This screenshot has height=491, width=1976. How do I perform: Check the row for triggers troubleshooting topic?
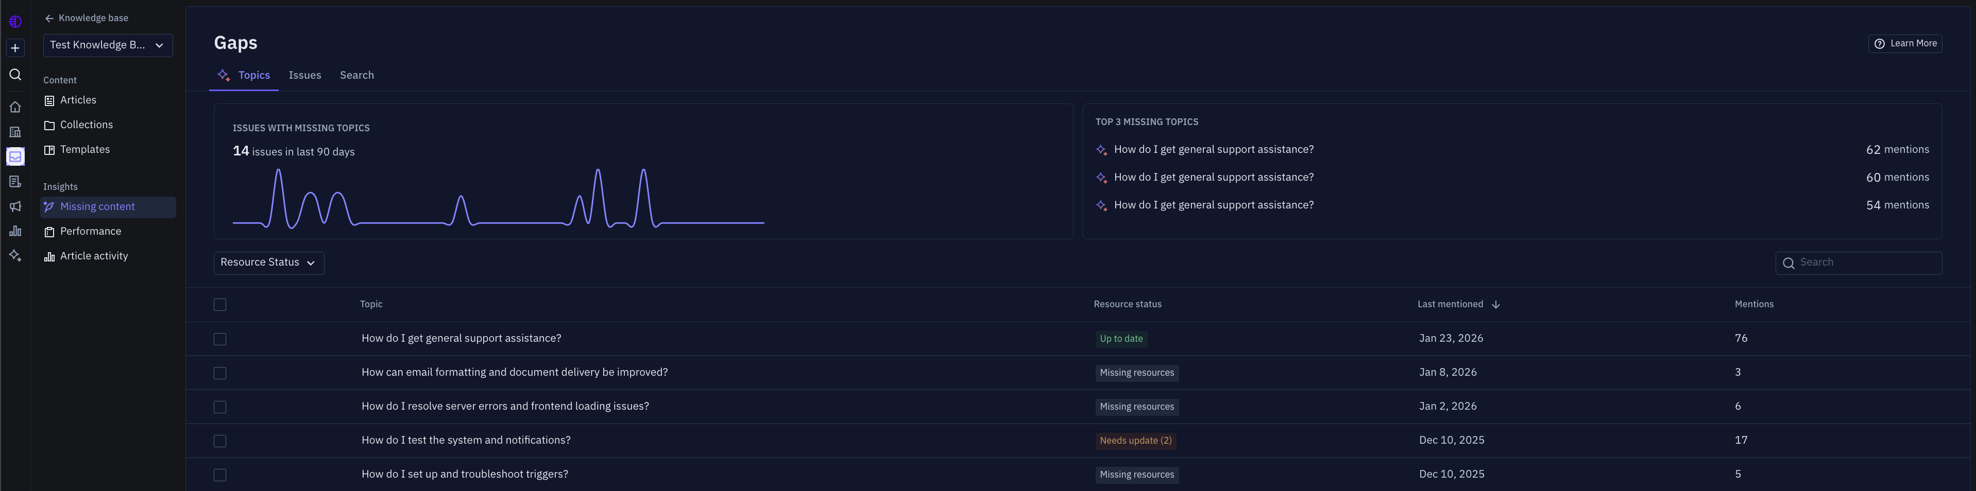tap(220, 475)
